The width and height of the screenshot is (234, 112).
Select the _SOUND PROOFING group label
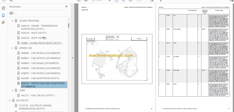[x=29, y=21]
